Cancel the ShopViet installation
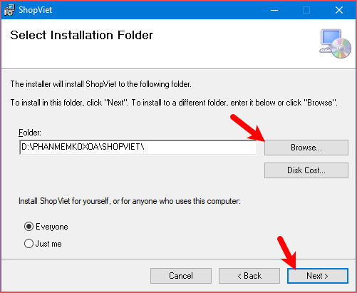The width and height of the screenshot is (357, 293). (181, 276)
